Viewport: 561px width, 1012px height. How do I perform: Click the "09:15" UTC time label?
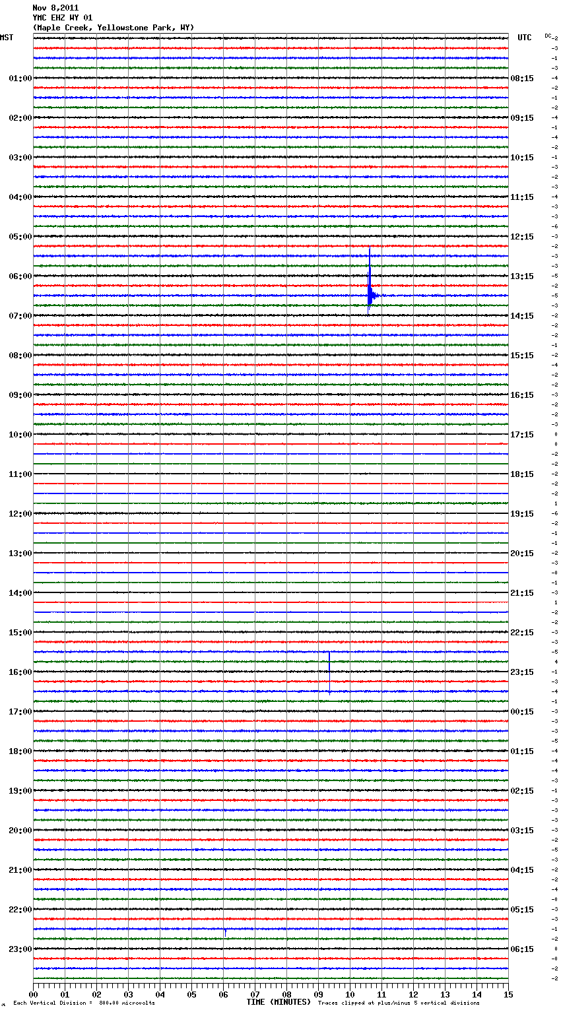tap(522, 118)
